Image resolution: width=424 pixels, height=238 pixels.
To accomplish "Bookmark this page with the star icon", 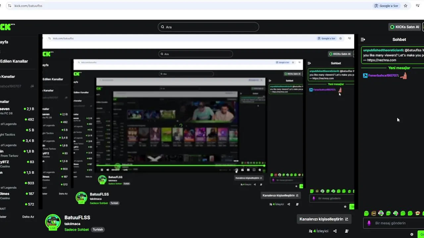I will [405, 6].
